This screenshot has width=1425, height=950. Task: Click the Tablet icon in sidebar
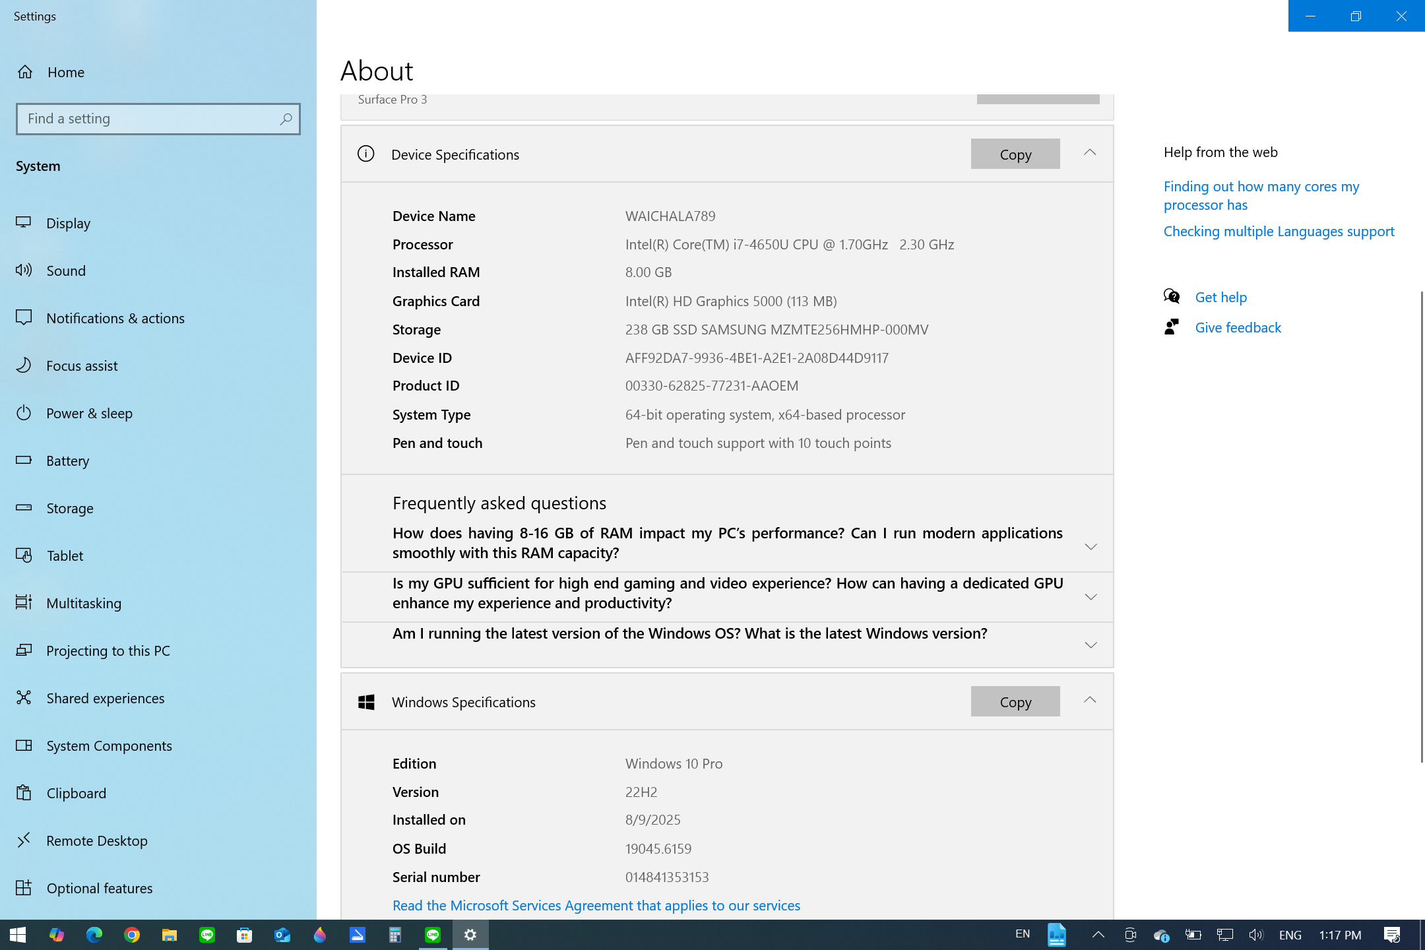click(24, 555)
